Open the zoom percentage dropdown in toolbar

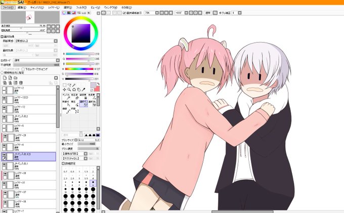coord(157,13)
